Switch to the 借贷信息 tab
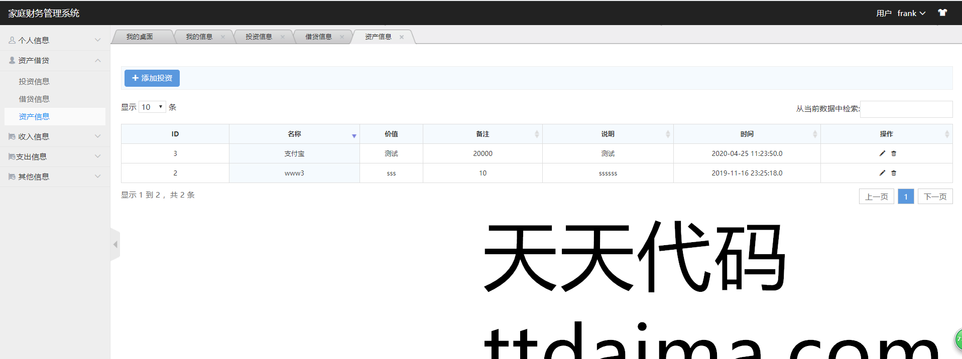Screen dimensions: 962x359 [318, 37]
